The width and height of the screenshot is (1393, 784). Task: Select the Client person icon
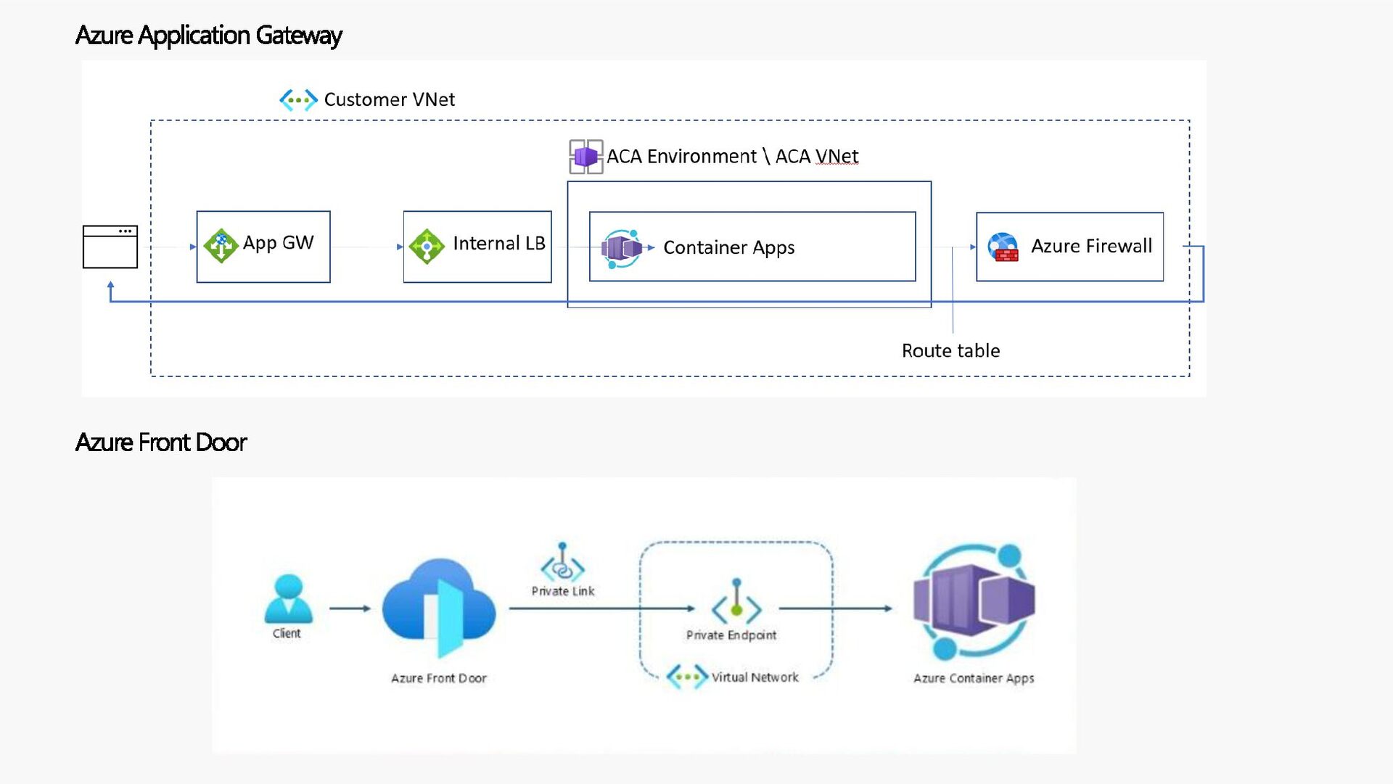coord(288,598)
